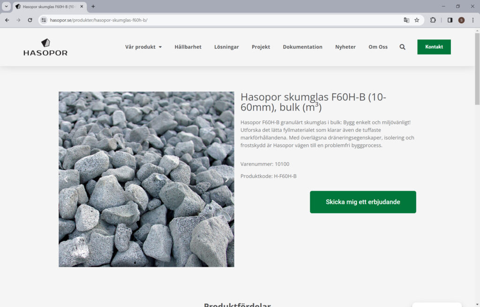Go to Om Oss page
The height and width of the screenshot is (307, 480).
click(378, 47)
